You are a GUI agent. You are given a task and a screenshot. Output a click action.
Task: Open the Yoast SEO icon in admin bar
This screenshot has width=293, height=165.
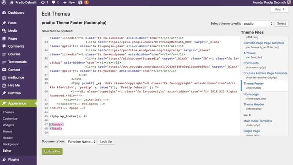tap(81, 2)
